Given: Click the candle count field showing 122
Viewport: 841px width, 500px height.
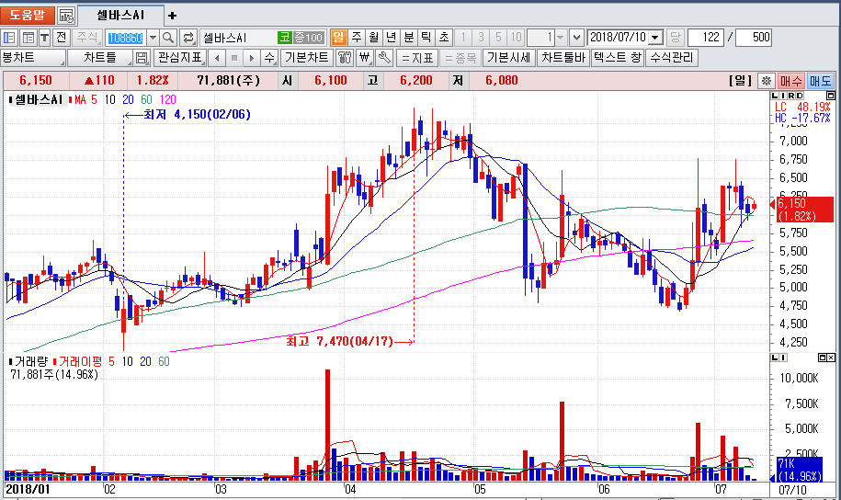Looking at the screenshot, I should click(x=706, y=38).
